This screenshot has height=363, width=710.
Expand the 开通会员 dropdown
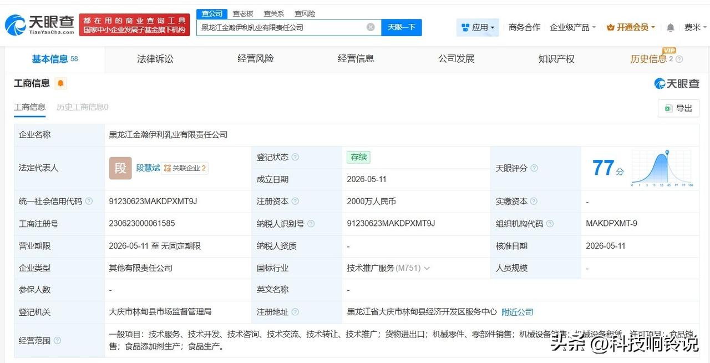point(631,27)
